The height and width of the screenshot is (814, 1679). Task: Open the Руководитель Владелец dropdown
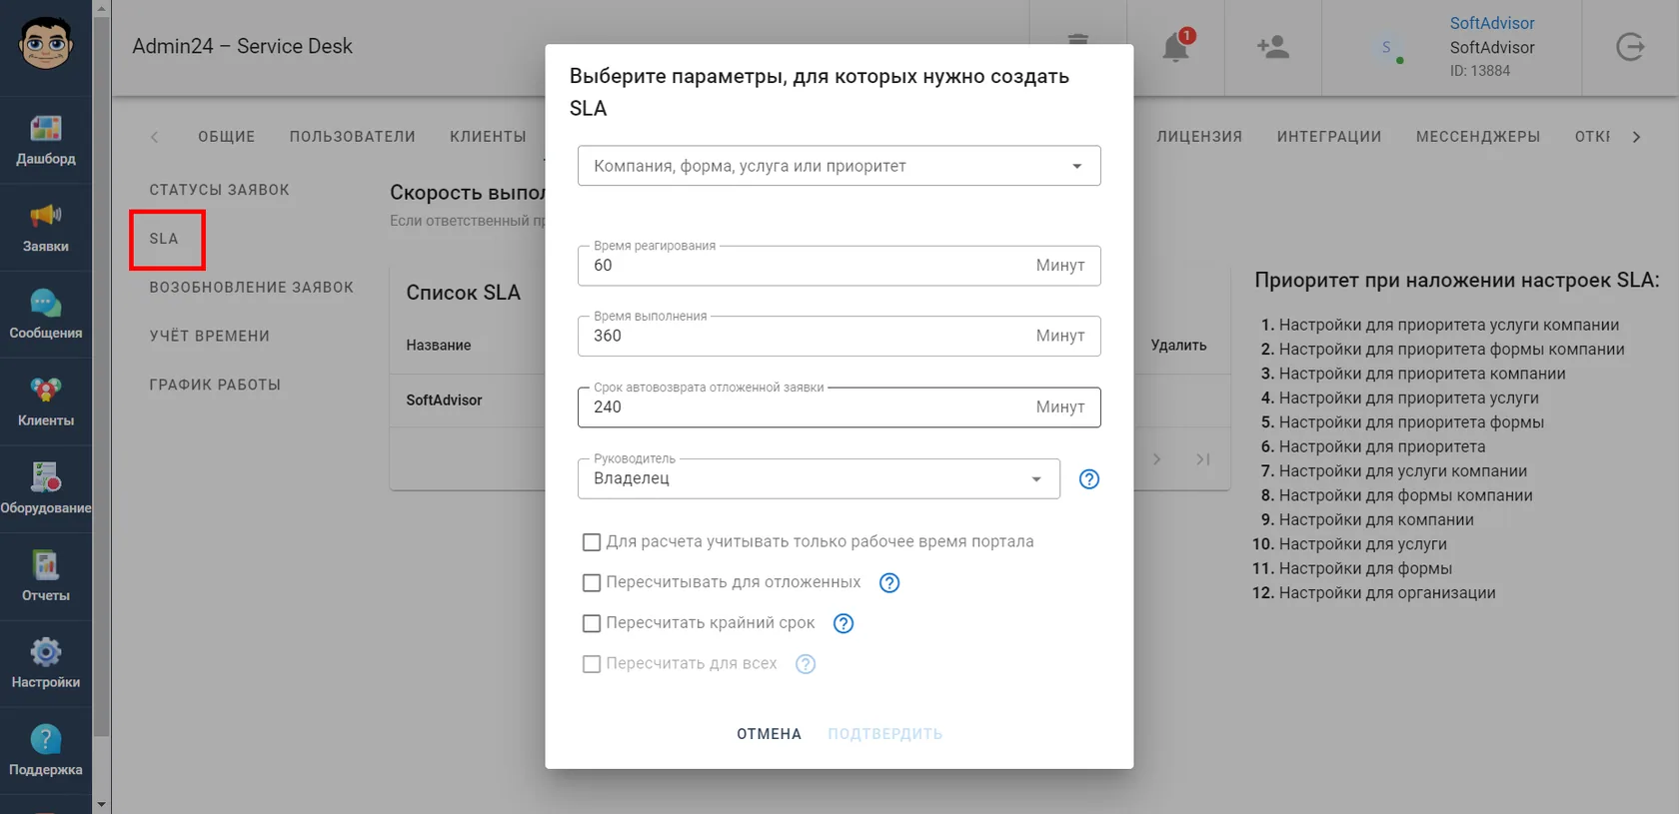tap(819, 478)
